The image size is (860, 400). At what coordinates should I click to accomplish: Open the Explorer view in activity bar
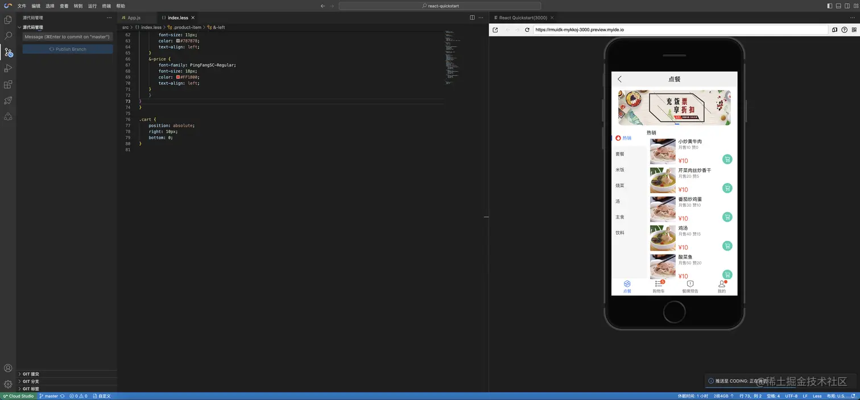[8, 20]
